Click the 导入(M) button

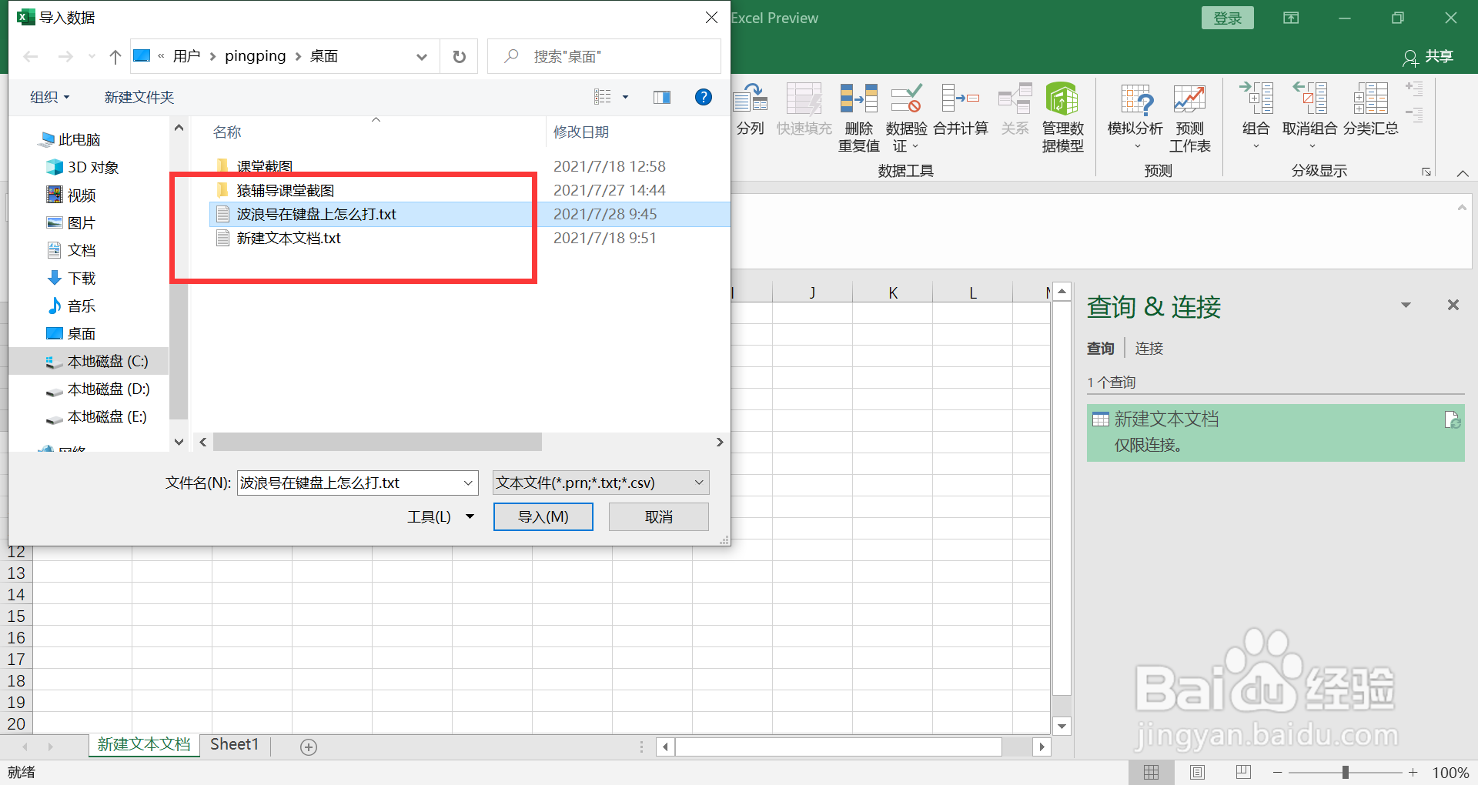coord(543,516)
